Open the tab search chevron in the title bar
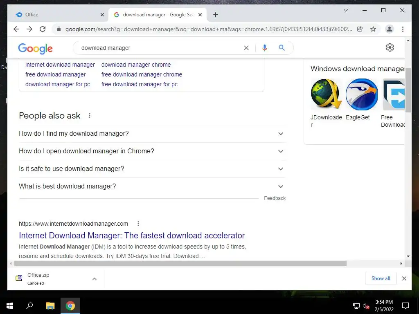 pos(345,10)
